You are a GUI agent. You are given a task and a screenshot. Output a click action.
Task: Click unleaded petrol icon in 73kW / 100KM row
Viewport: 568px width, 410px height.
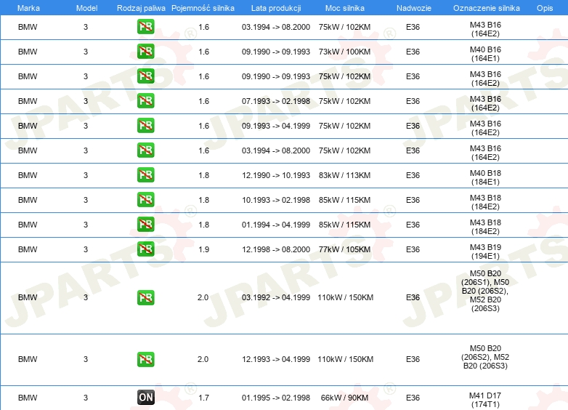145,52
